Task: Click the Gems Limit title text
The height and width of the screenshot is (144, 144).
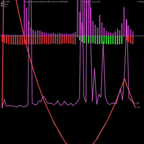Action: tap(96, 2)
